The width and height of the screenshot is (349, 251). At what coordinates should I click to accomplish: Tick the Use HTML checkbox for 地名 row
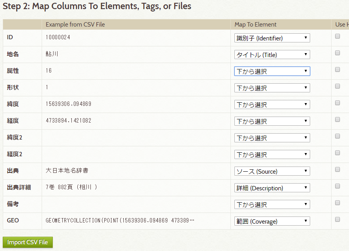(x=337, y=53)
